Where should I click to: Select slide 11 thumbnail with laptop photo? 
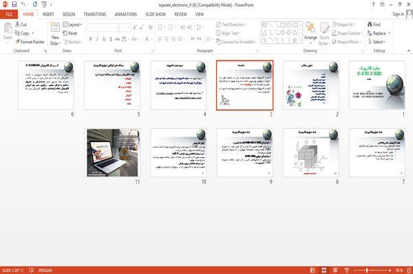click(x=112, y=152)
